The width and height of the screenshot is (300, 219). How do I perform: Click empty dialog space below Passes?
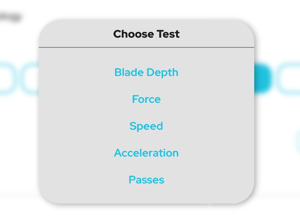[146, 194]
